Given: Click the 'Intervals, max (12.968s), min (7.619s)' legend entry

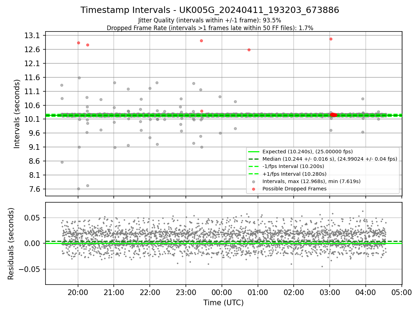Looking at the screenshot, I should pos(311,181).
